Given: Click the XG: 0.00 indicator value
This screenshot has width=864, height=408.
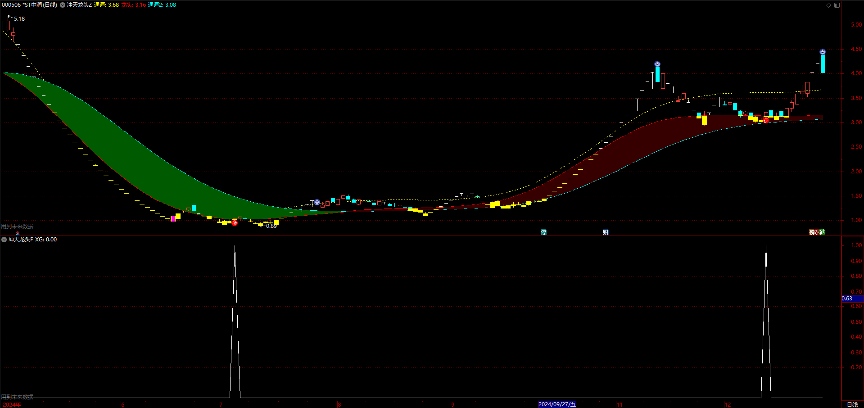Looking at the screenshot, I should (46, 240).
